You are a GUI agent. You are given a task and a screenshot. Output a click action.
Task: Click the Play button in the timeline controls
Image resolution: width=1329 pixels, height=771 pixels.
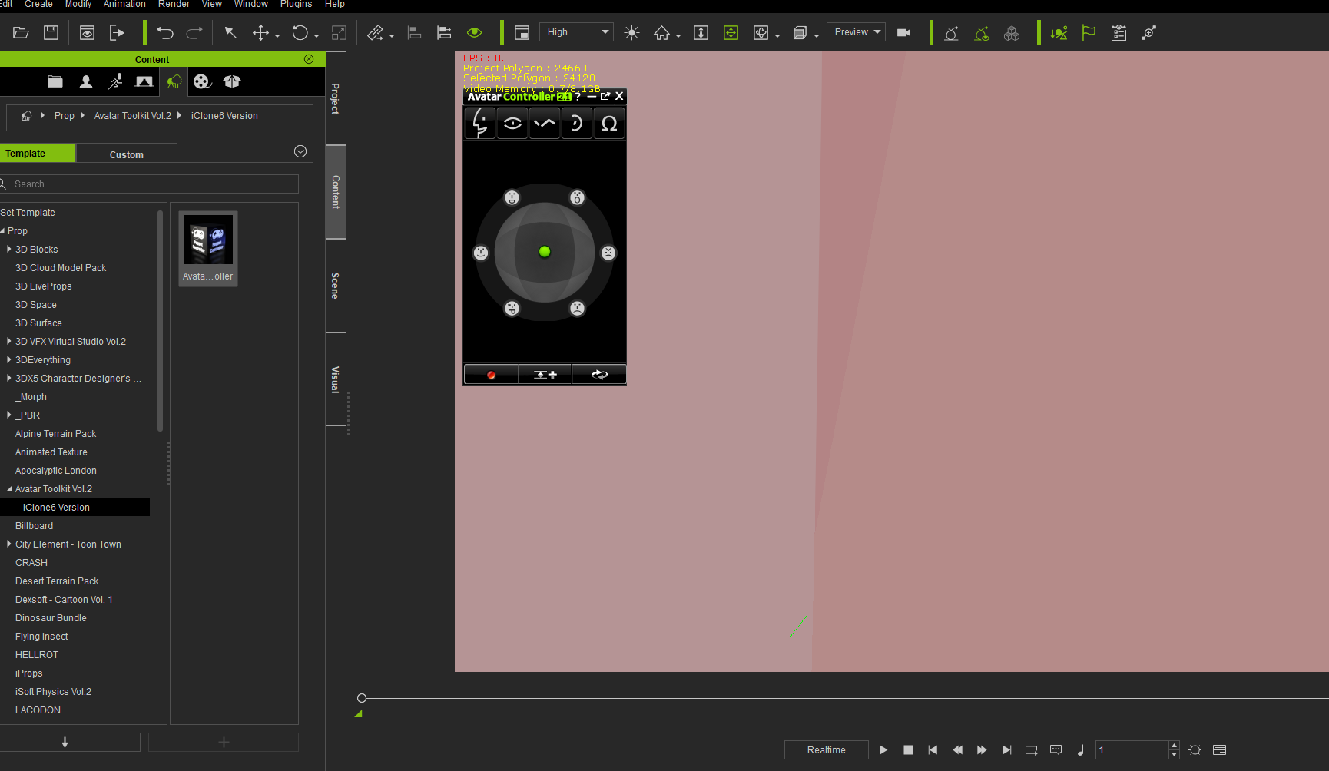(x=883, y=750)
